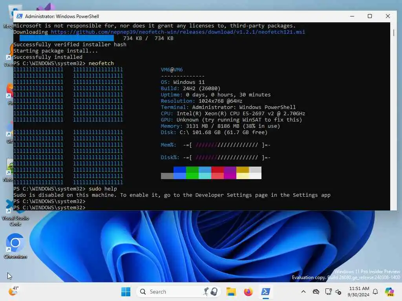
Task: Click the 'Successfully verified installer hash' line
Action: (70, 45)
